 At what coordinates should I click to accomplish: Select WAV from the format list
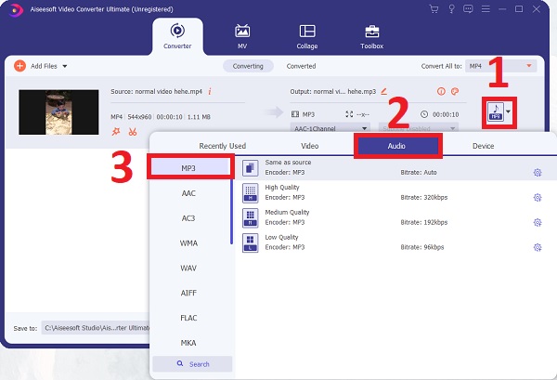[x=188, y=269]
